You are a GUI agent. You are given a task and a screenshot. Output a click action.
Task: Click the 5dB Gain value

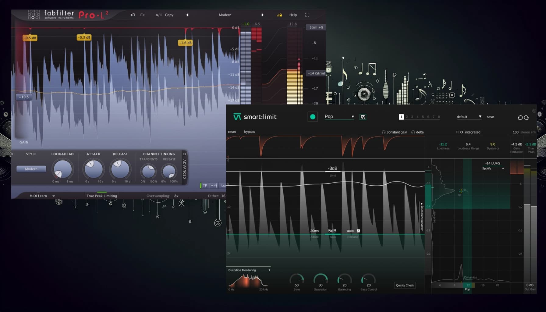tap(332, 231)
